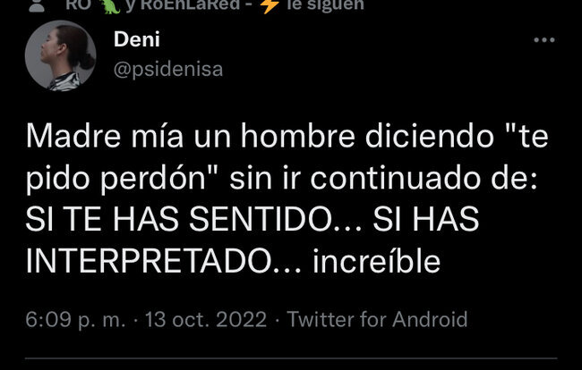Click the followers person icon at top
Viewport: 582px width, 370px height.
coord(37,5)
